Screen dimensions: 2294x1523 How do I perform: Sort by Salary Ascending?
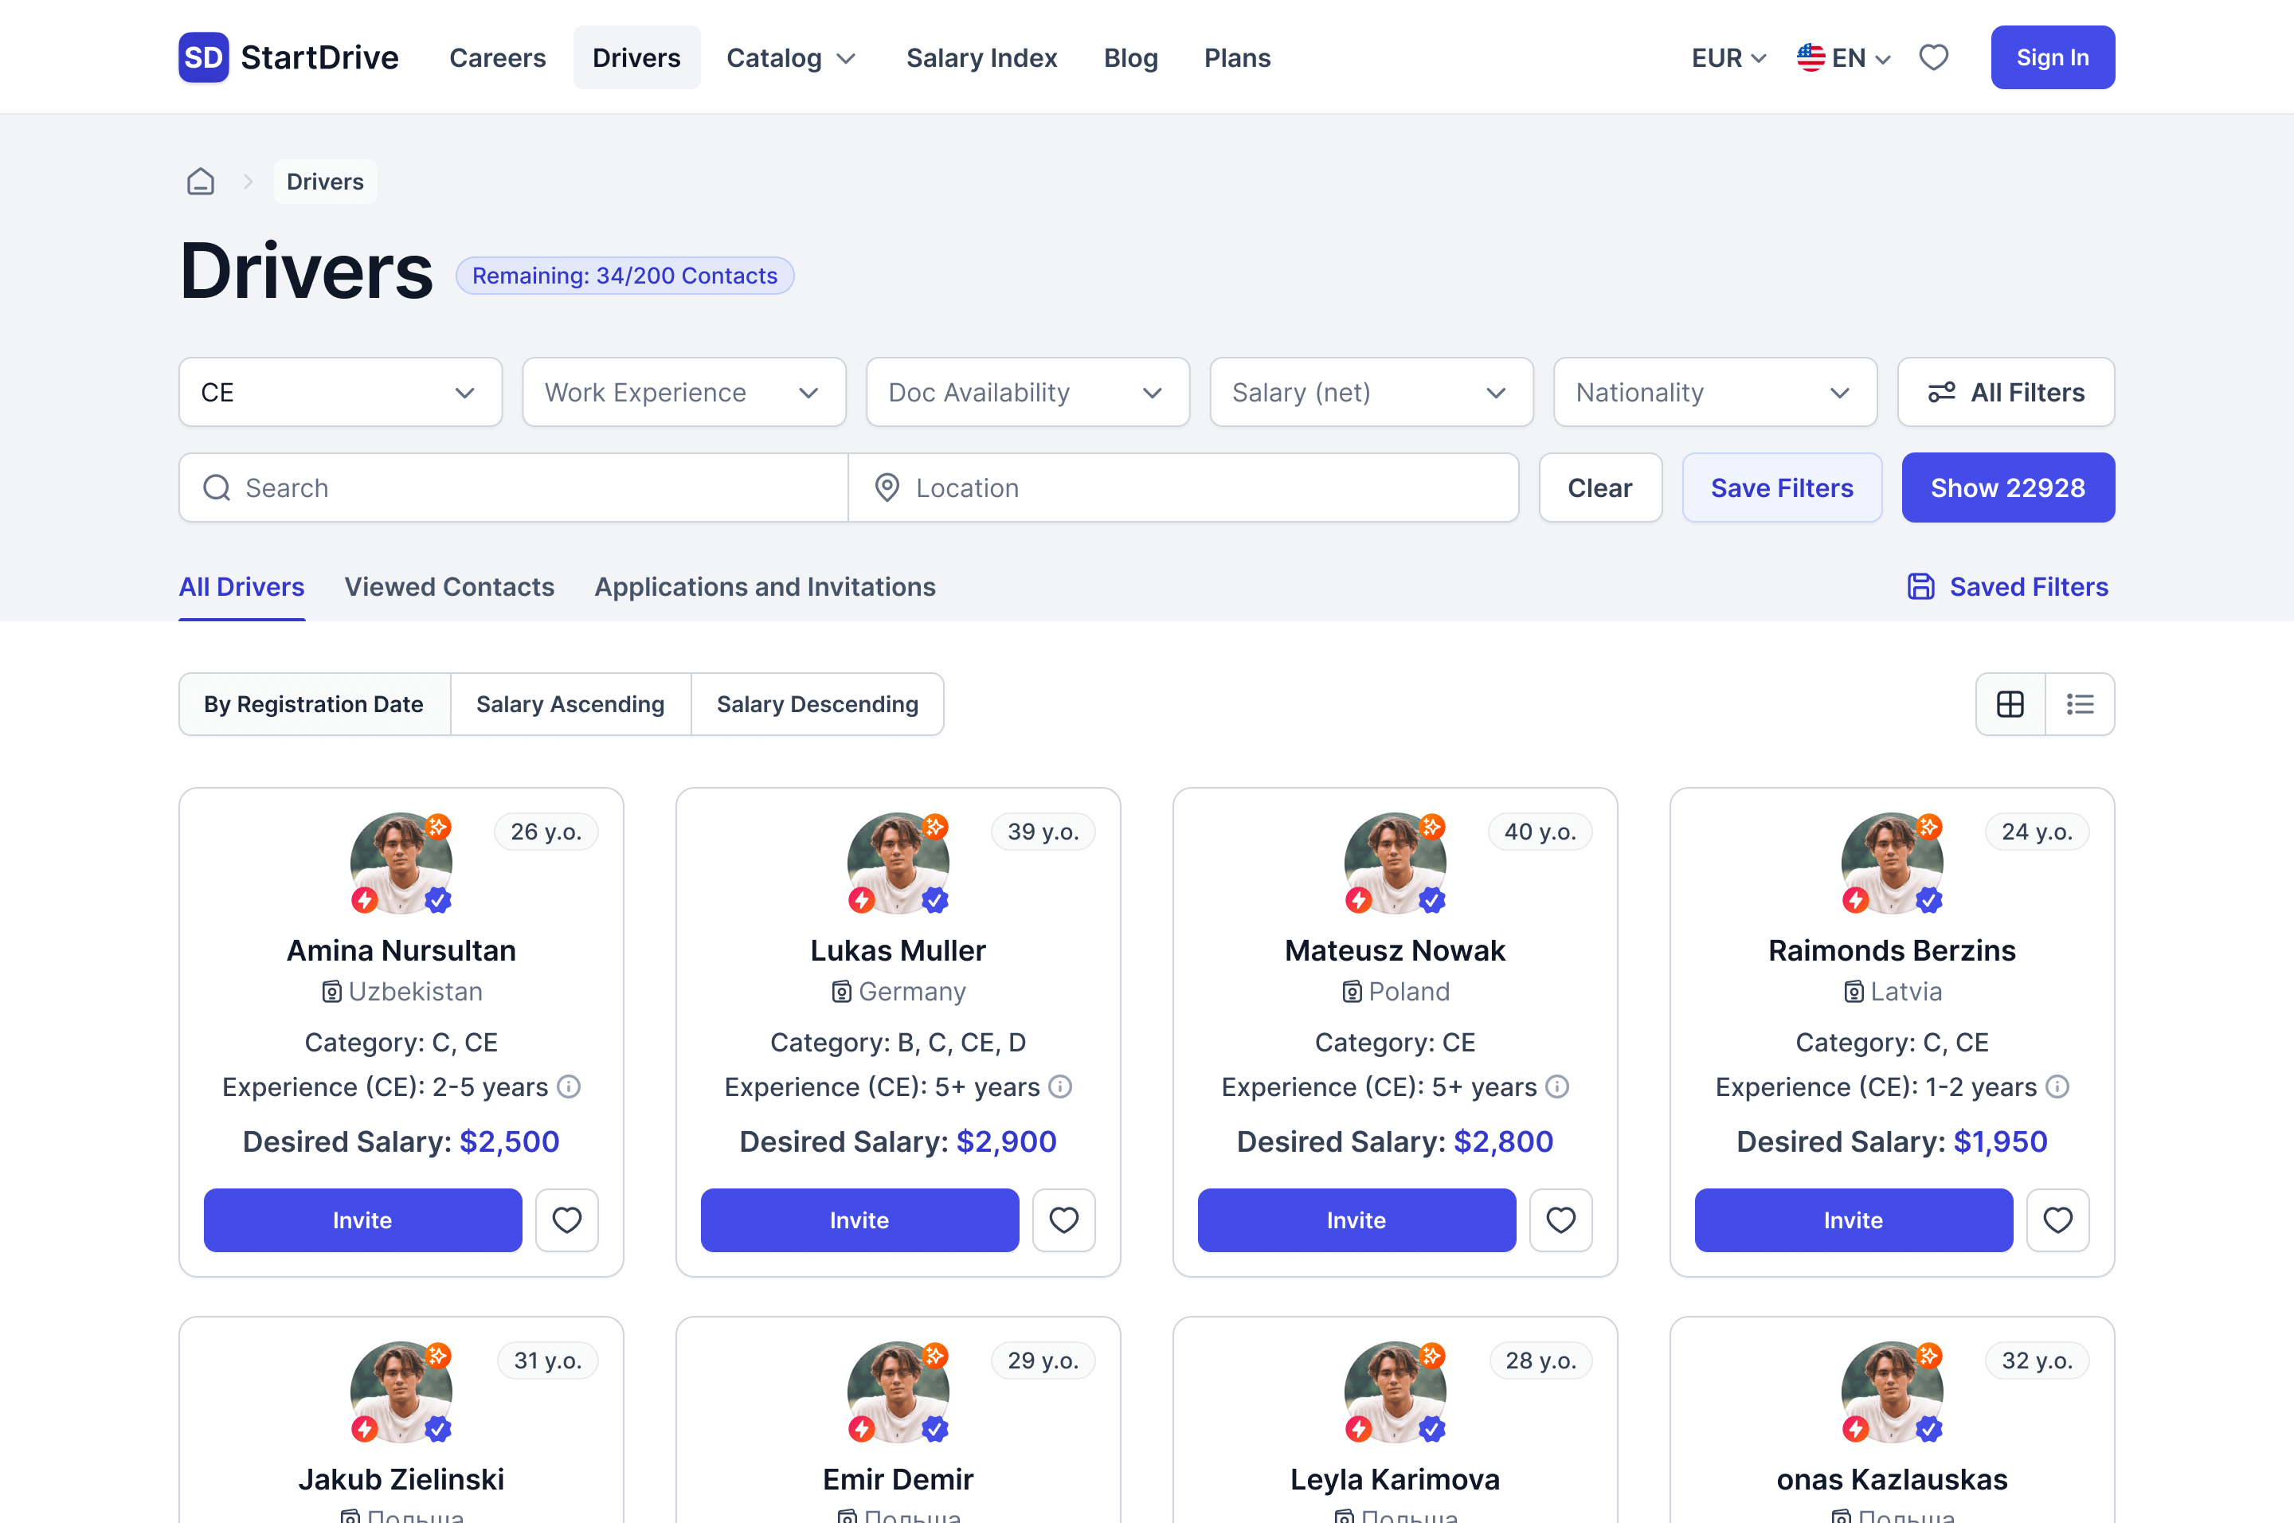tap(570, 704)
